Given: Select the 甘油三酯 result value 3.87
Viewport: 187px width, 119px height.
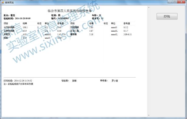Looking at the screenshot, I should [x=91, y=31].
